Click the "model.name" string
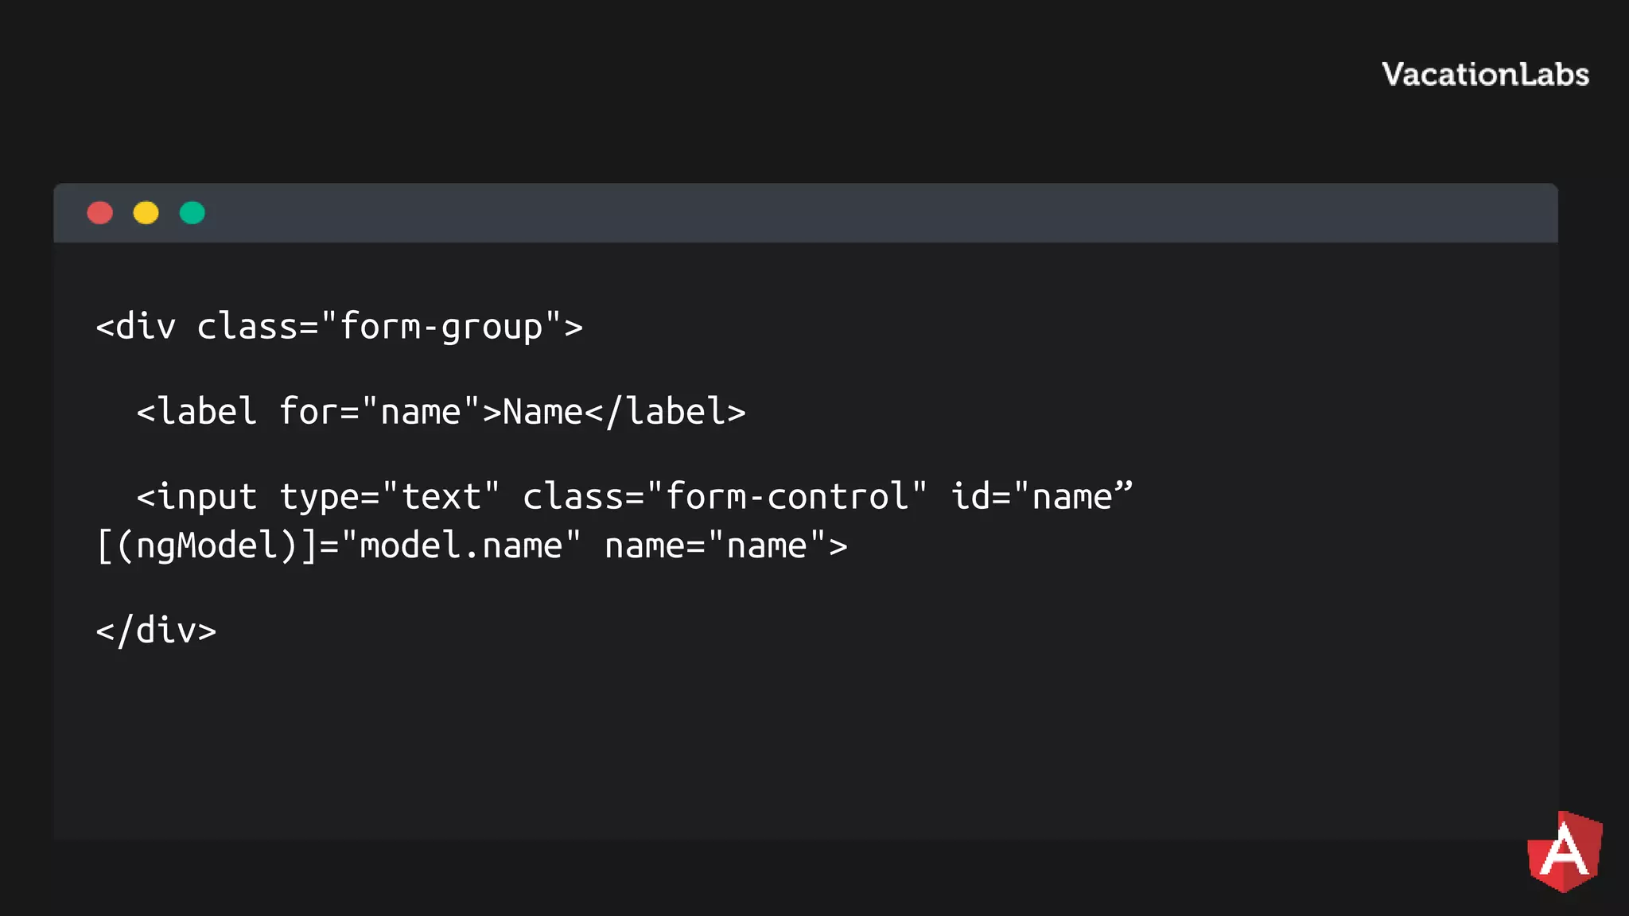 point(461,546)
